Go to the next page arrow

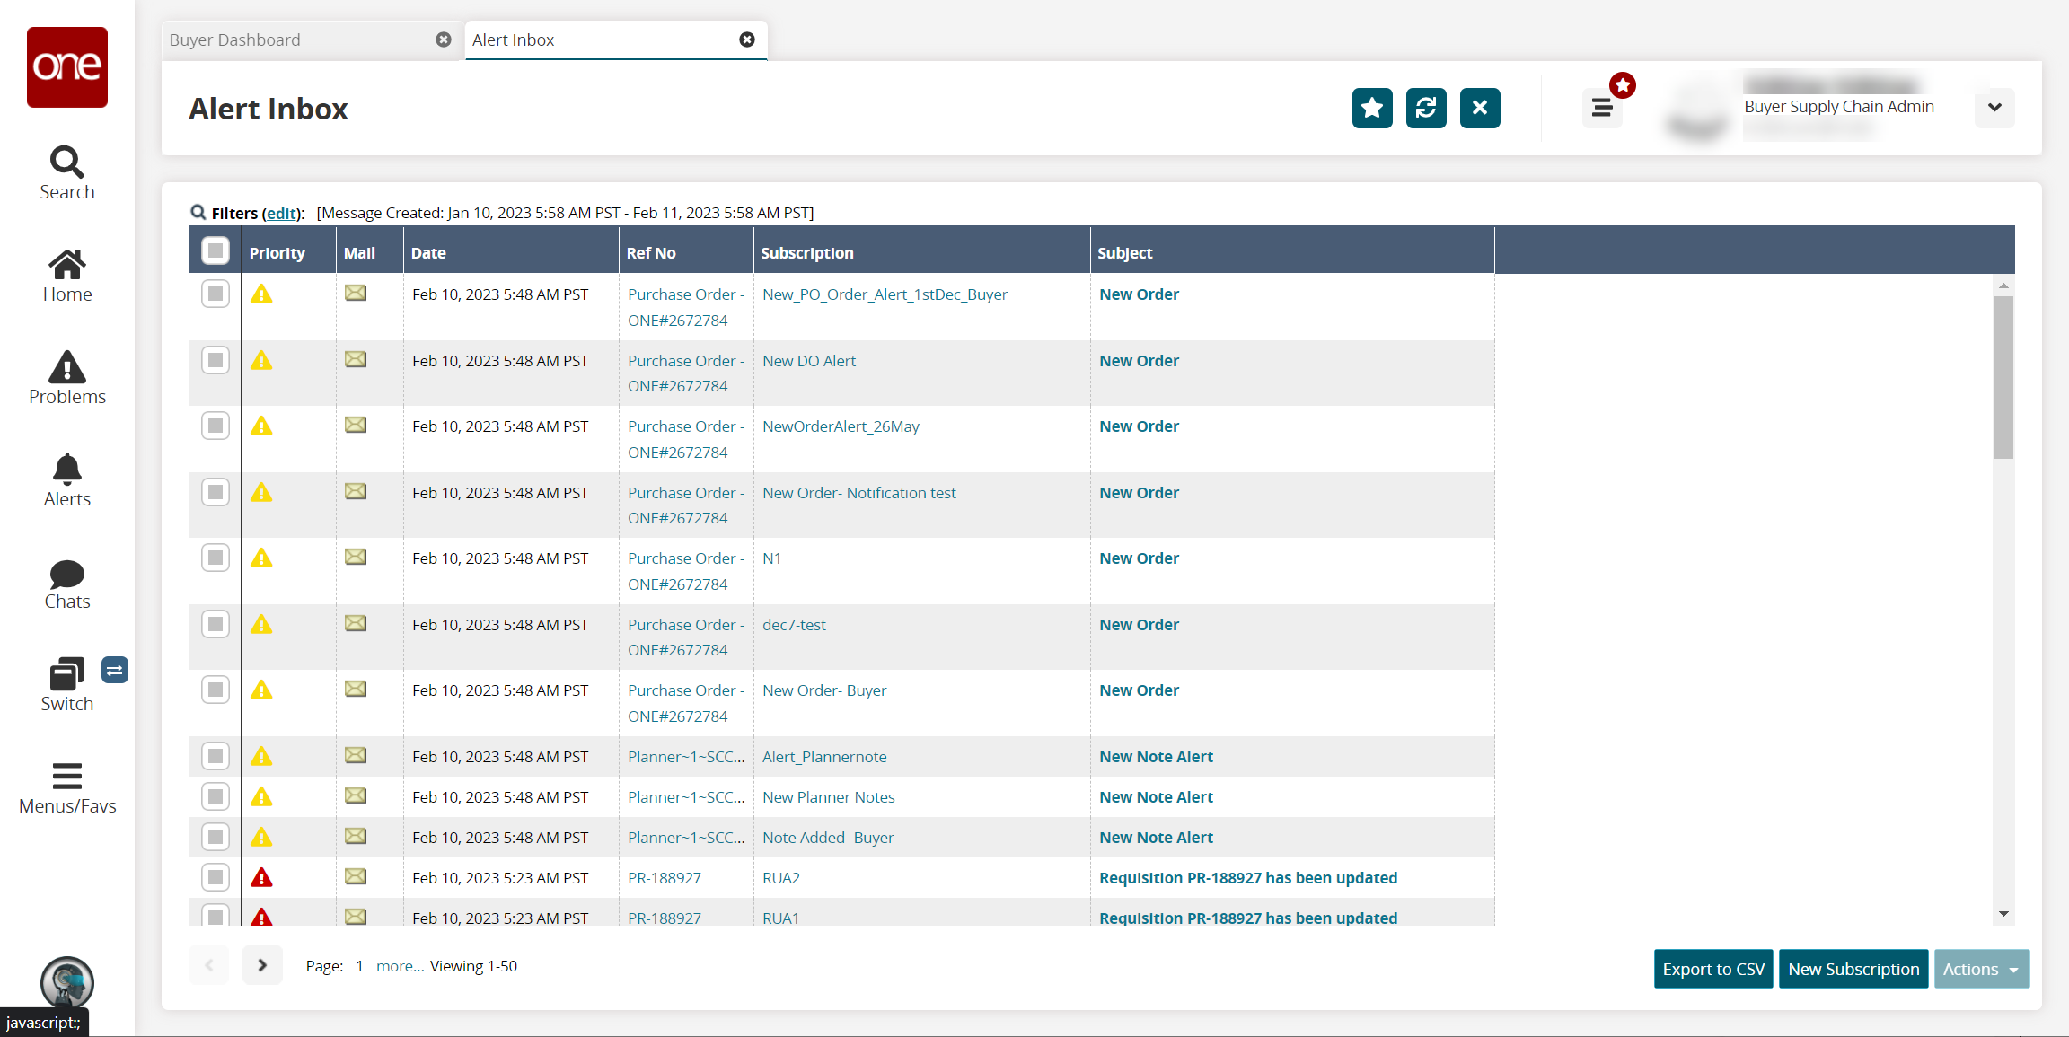pyautogui.click(x=262, y=965)
